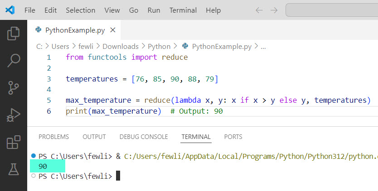Screen dimensions: 378x191
Task: Expand PythonExample.py breadcrumb segment
Action: pos(222,46)
